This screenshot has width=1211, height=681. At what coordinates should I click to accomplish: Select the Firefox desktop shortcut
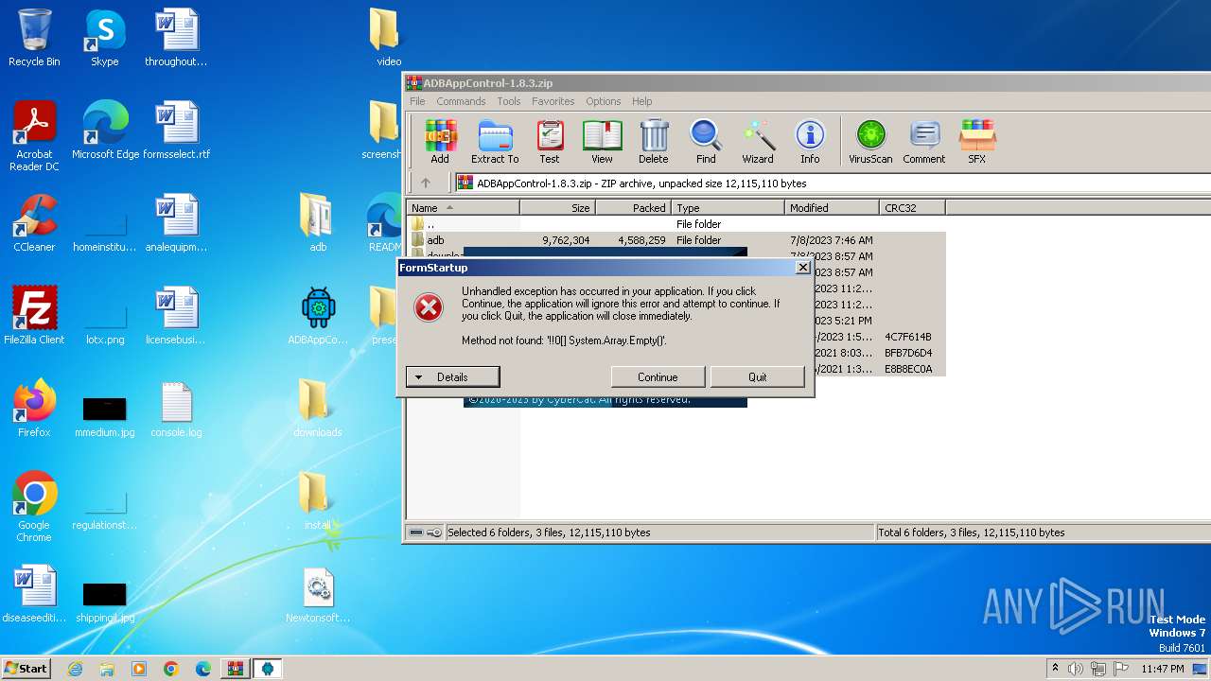[x=34, y=409]
